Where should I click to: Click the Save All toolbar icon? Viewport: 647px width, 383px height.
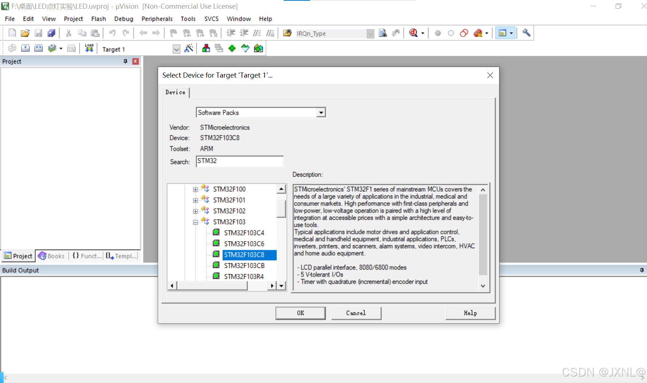coord(51,33)
